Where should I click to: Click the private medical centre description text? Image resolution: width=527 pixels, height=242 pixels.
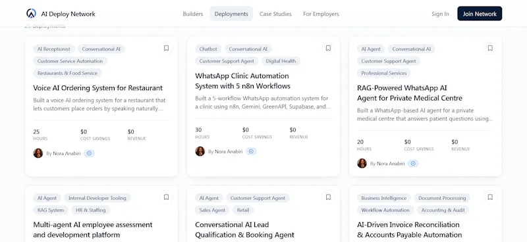click(x=425, y=114)
